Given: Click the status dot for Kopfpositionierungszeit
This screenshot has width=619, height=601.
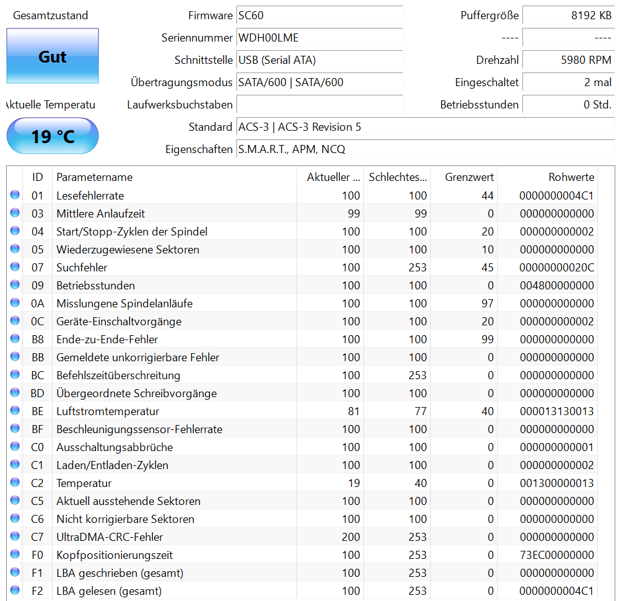Looking at the screenshot, I should (x=15, y=555).
